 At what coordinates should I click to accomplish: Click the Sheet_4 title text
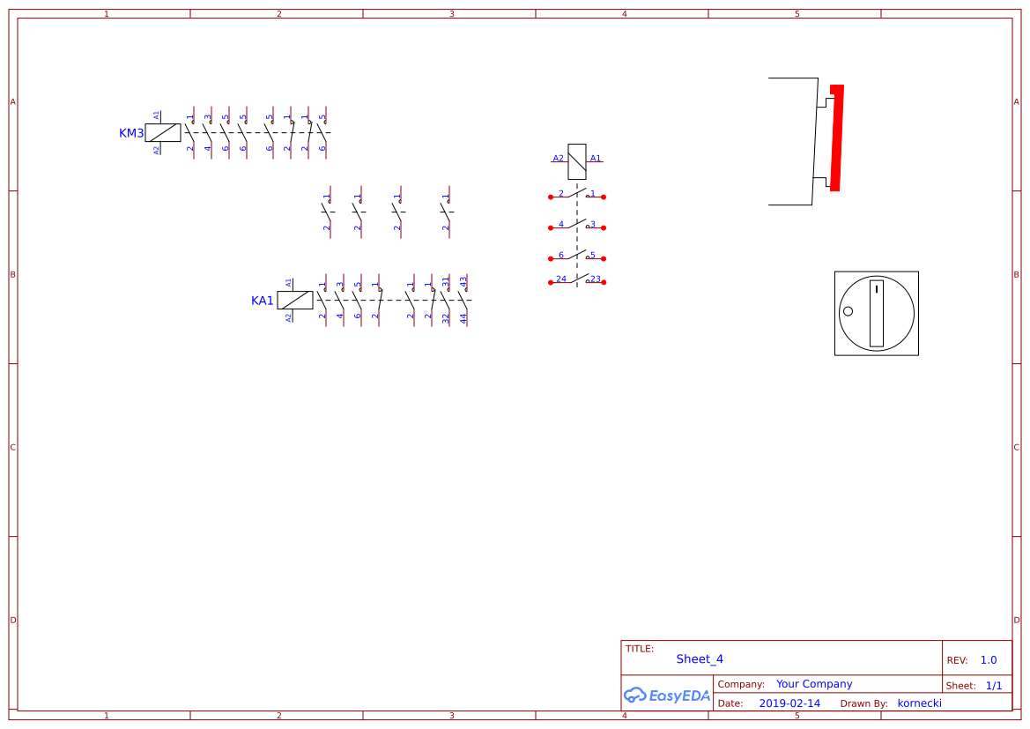coord(699,658)
